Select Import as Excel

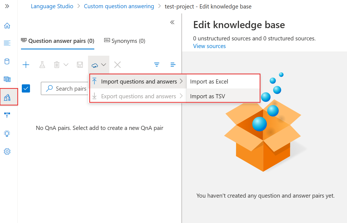[x=209, y=82]
